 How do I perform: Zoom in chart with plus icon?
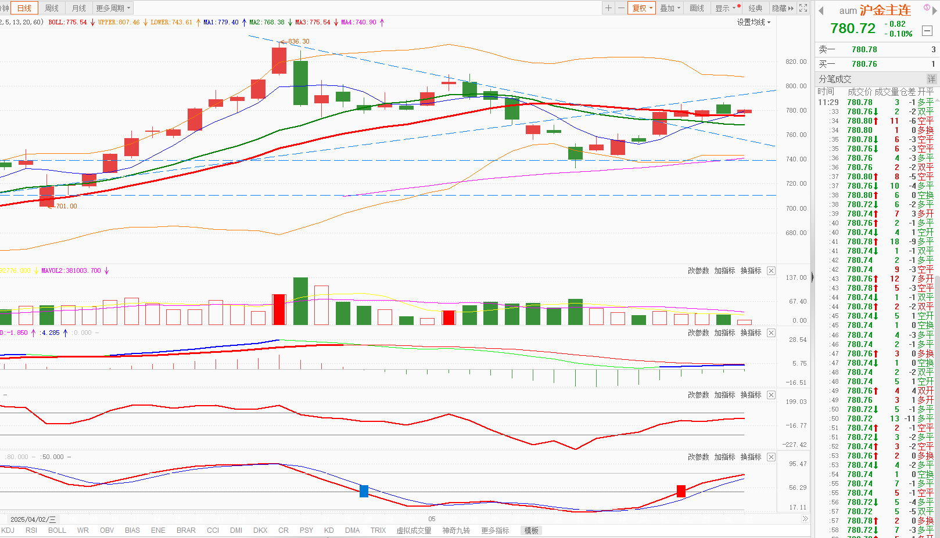(608, 8)
